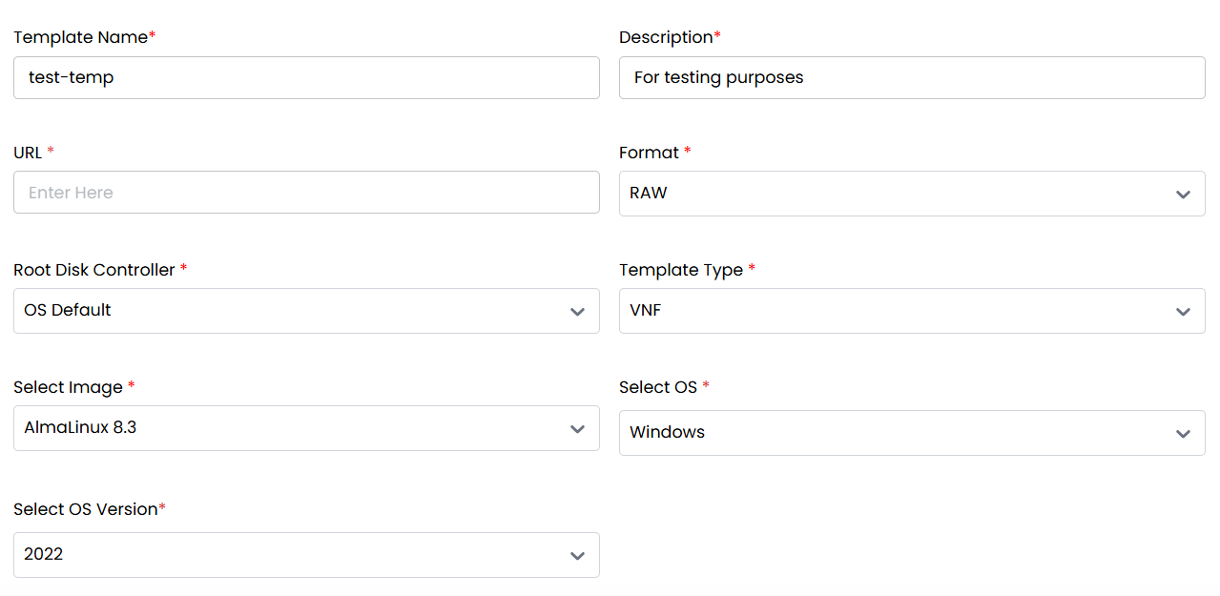The height and width of the screenshot is (596, 1220).
Task: Click chevron arrow in Root Disk Controller
Action: click(577, 312)
